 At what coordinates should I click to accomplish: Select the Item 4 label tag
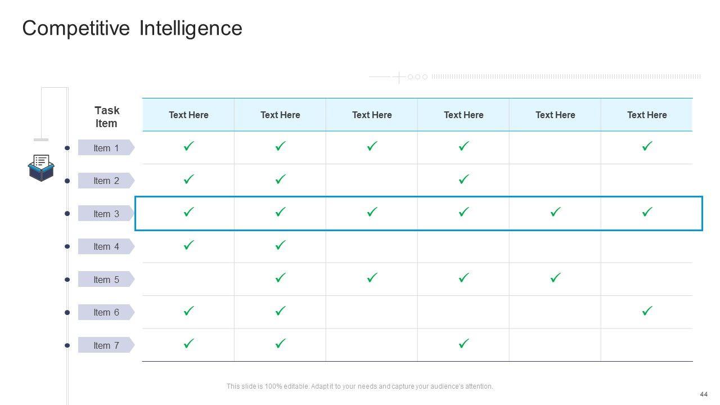[x=106, y=246]
